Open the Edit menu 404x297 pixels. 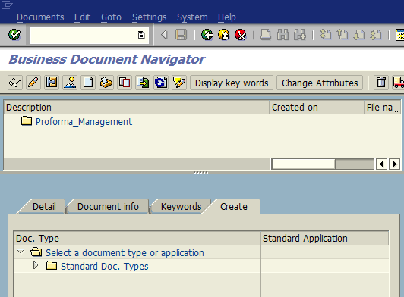pos(82,17)
